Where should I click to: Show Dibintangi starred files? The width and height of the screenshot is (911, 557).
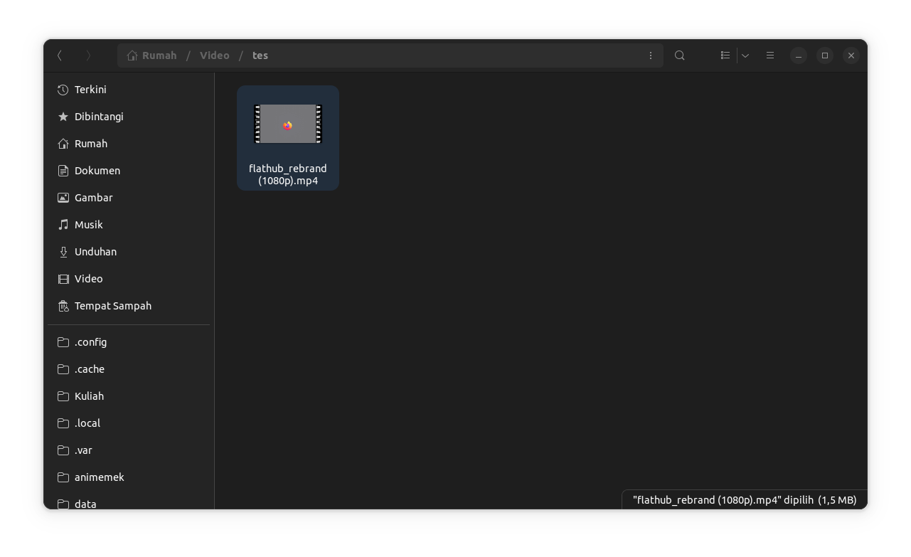coord(129,117)
